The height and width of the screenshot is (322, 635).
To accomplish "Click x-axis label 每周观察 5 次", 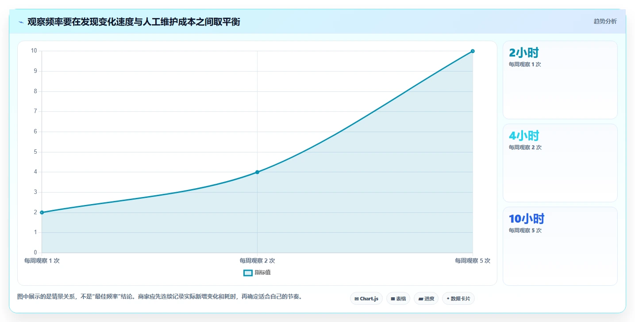I will point(473,261).
